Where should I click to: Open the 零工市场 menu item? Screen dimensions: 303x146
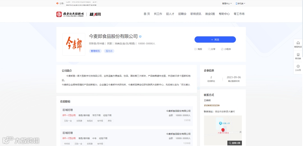(x=239, y=14)
